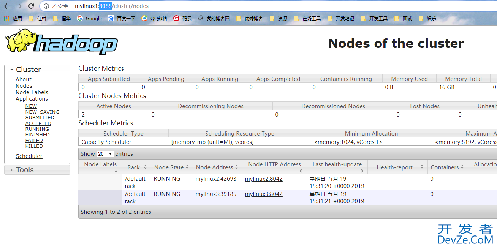Open the 娱乐 bookmark folder

point(427,18)
